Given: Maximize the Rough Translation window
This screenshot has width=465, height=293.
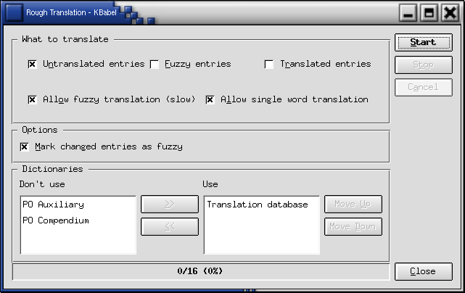Looking at the screenshot, I should coord(429,13).
